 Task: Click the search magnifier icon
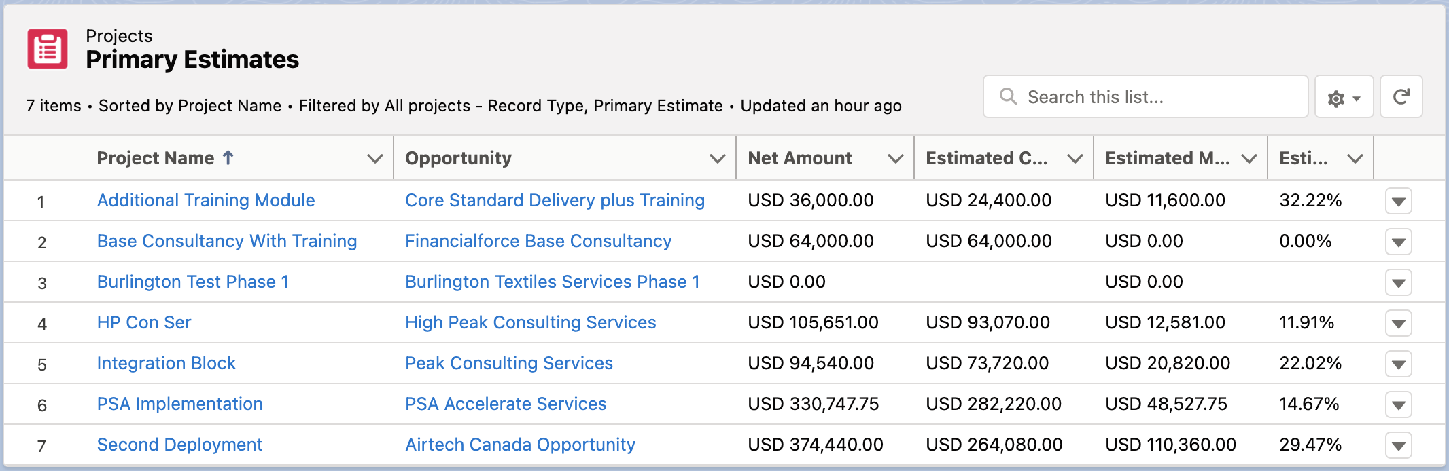click(x=1009, y=97)
